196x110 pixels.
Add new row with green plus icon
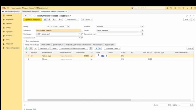pos(27,48)
